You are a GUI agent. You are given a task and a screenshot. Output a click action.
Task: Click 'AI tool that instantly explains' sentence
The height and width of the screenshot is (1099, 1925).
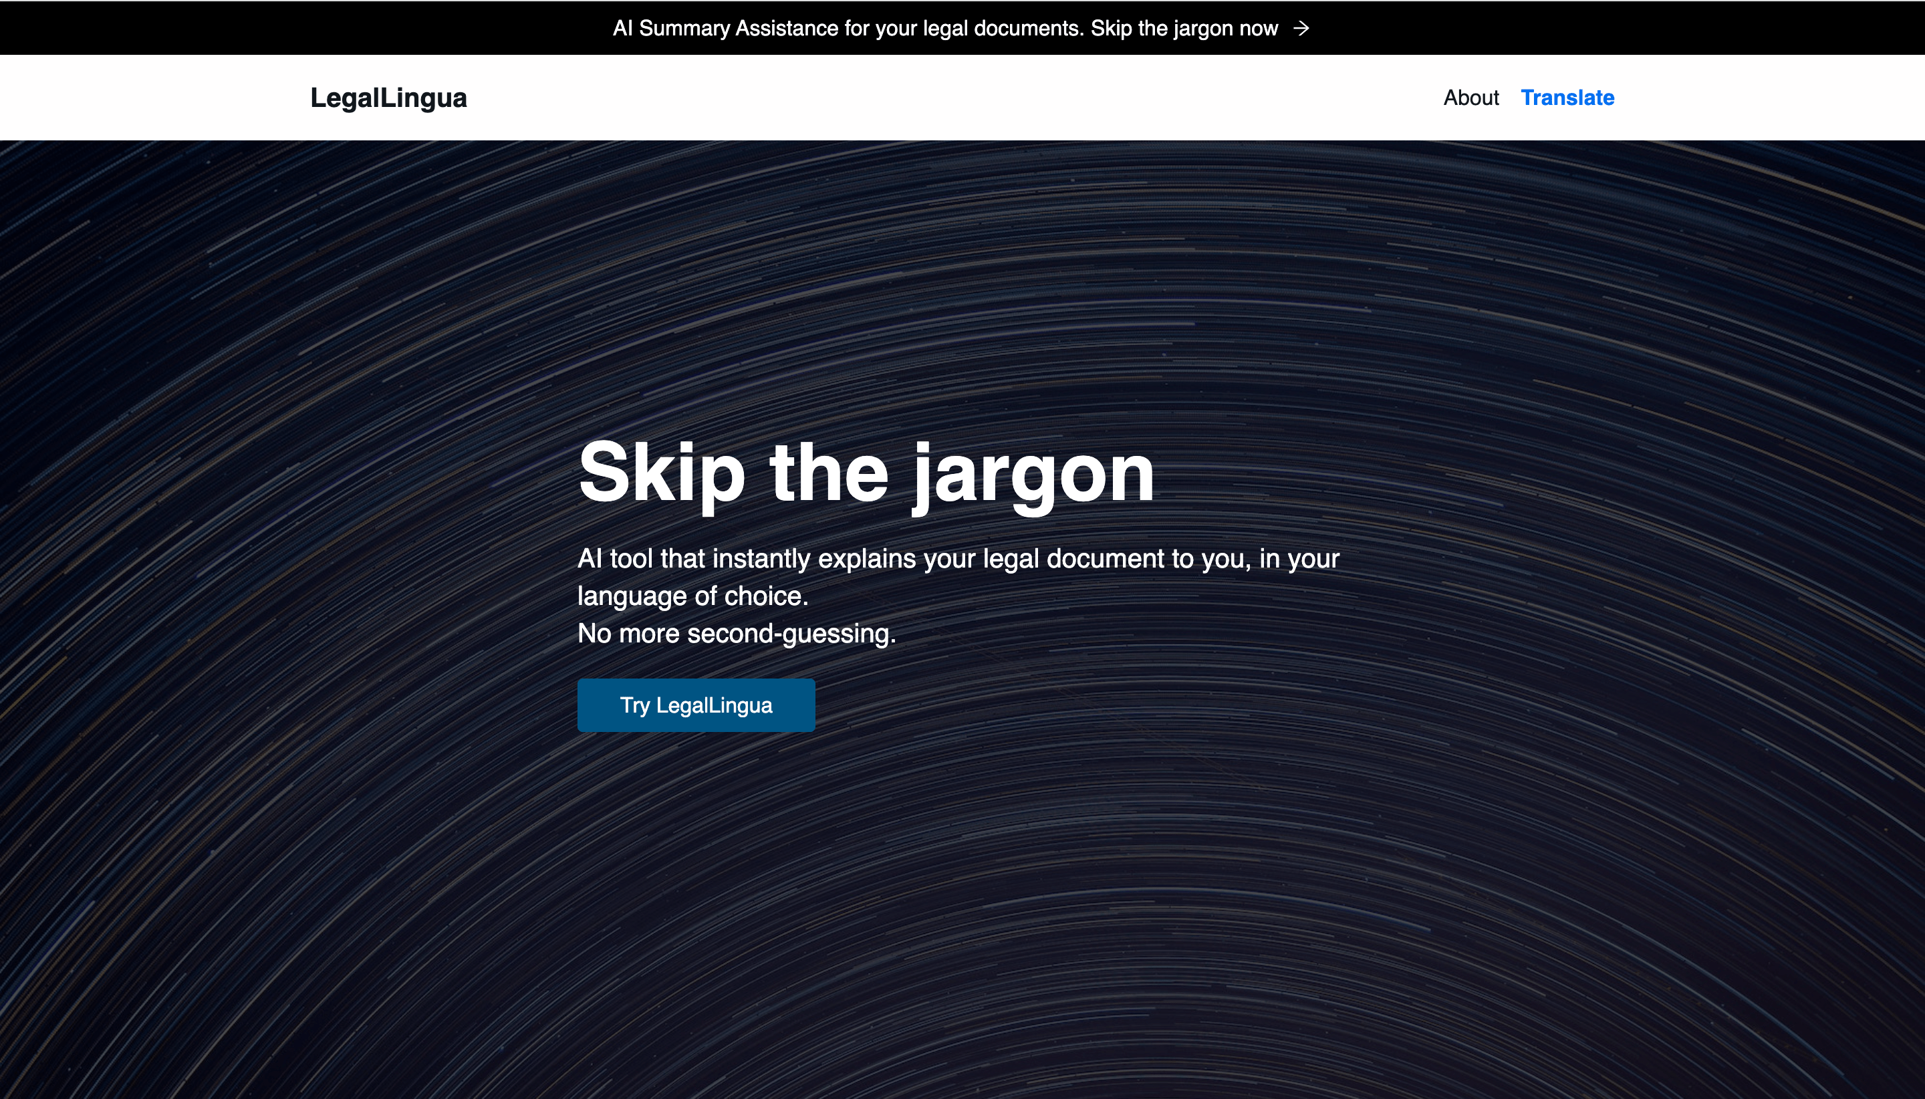tap(747, 560)
